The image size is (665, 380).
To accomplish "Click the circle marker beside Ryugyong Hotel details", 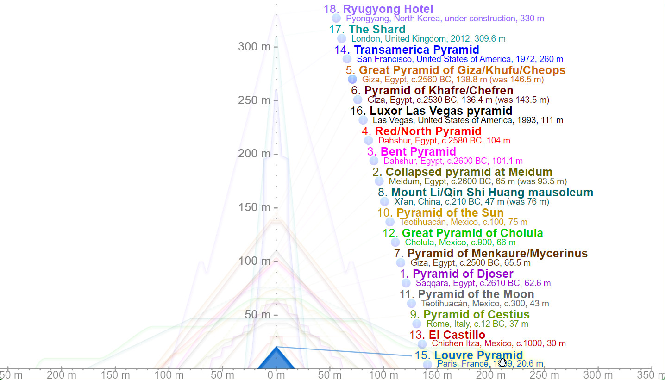I will pos(336,19).
